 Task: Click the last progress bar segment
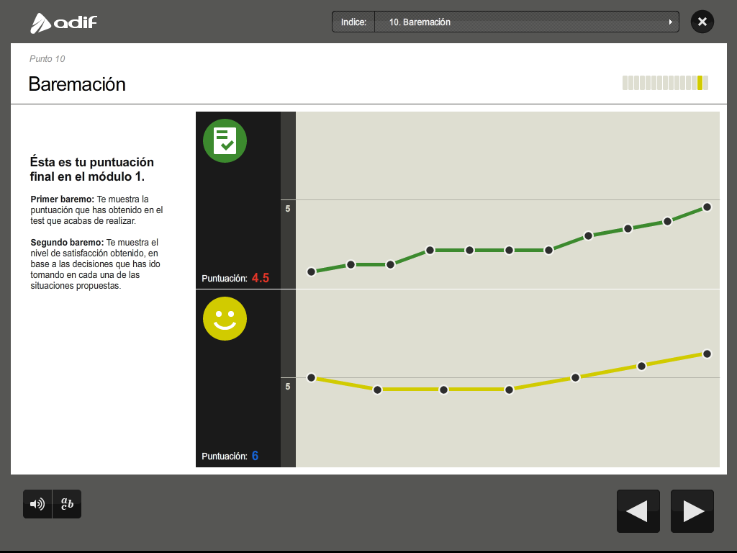tap(705, 83)
